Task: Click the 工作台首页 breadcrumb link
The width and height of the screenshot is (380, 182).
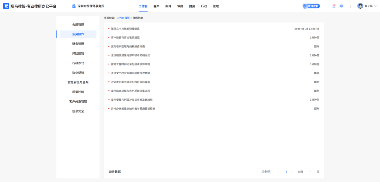Action: point(123,18)
